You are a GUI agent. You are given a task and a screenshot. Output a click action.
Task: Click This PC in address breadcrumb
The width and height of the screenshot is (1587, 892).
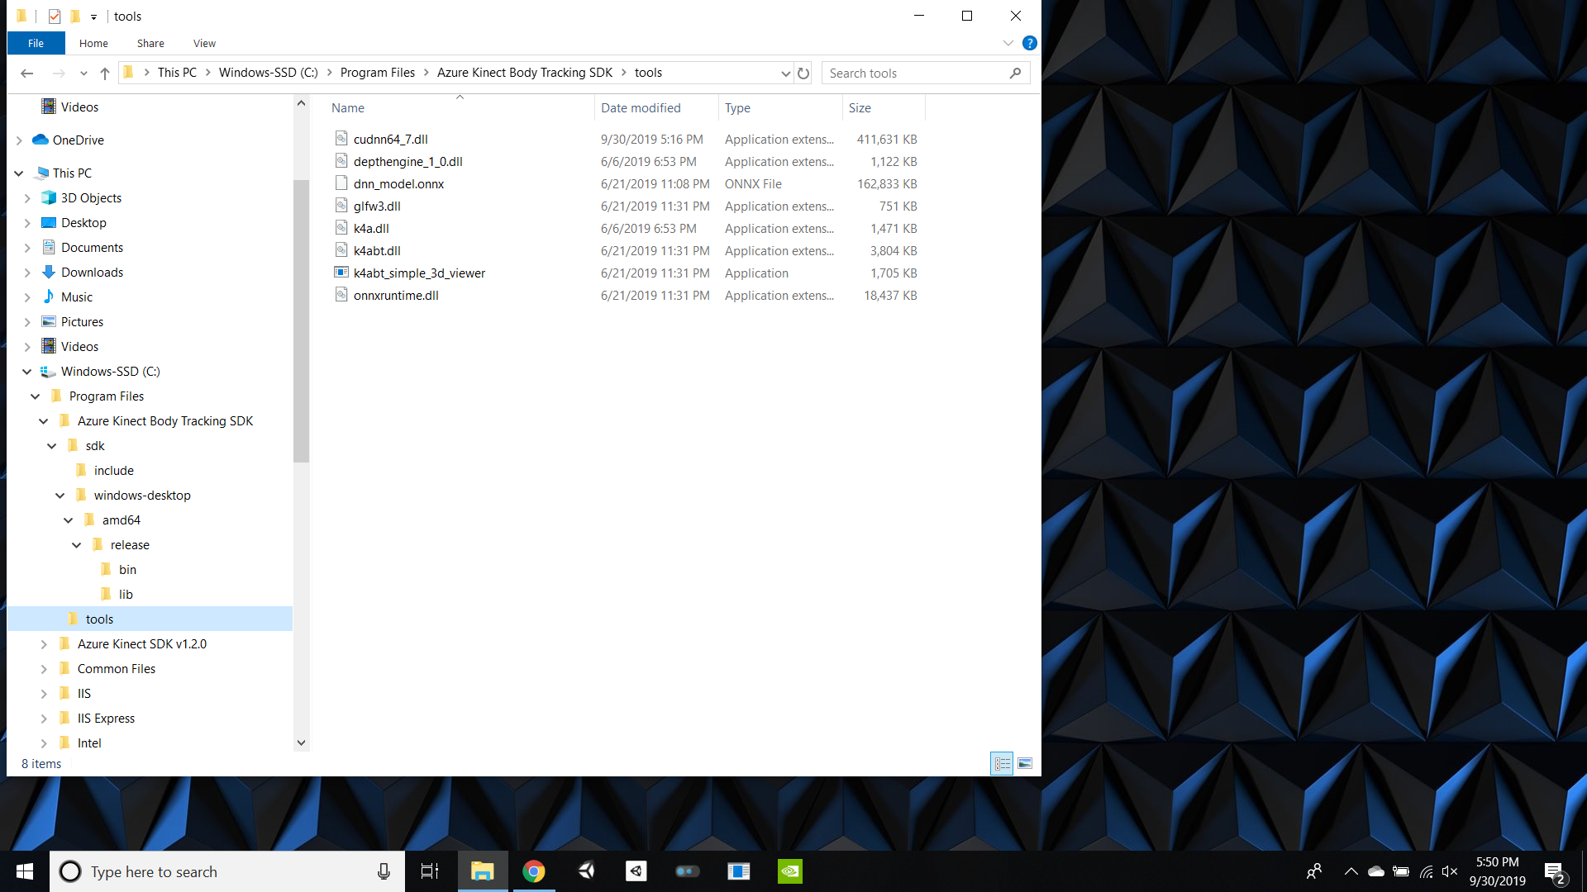pyautogui.click(x=177, y=73)
